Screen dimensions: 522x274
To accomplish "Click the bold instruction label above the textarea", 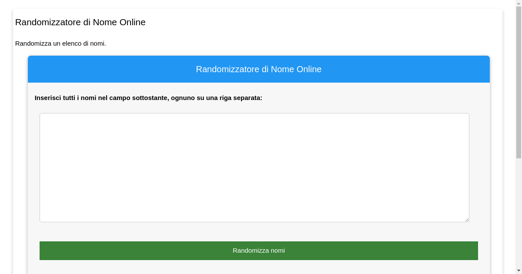I will (148, 98).
